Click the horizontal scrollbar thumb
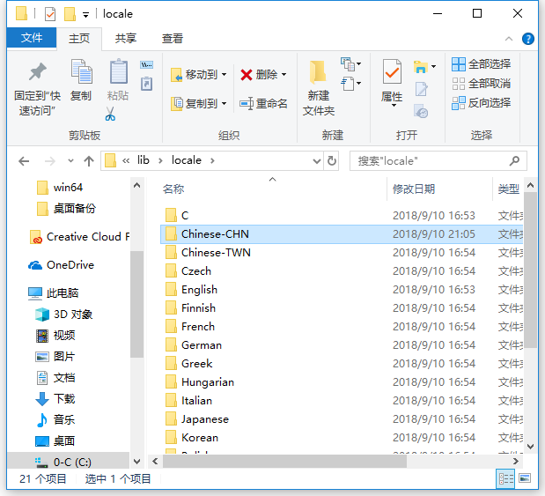The height and width of the screenshot is (496, 545). coord(284,462)
